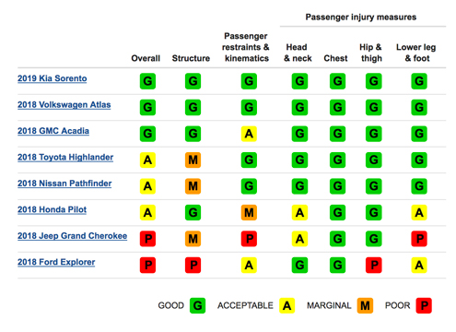This screenshot has height=332, width=456.
Task: Open the 2019 Kia Sorento link
Action: tap(52, 78)
